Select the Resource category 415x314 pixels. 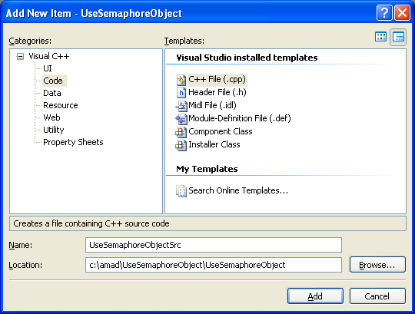point(61,105)
